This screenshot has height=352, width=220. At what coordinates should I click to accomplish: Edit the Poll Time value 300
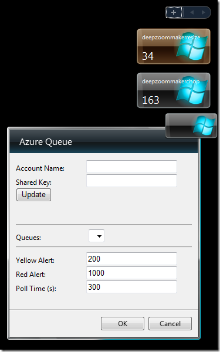point(131,287)
